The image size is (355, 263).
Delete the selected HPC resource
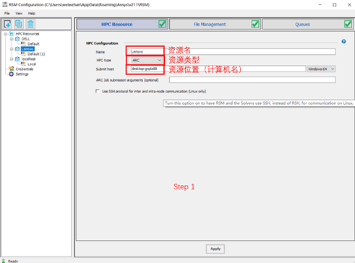(x=30, y=24)
